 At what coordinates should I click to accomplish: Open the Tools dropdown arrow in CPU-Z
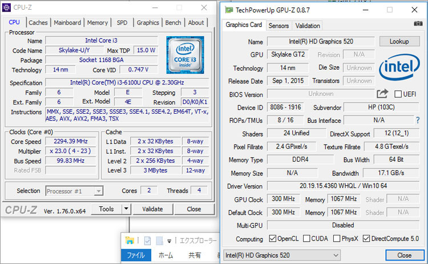[x=126, y=209]
